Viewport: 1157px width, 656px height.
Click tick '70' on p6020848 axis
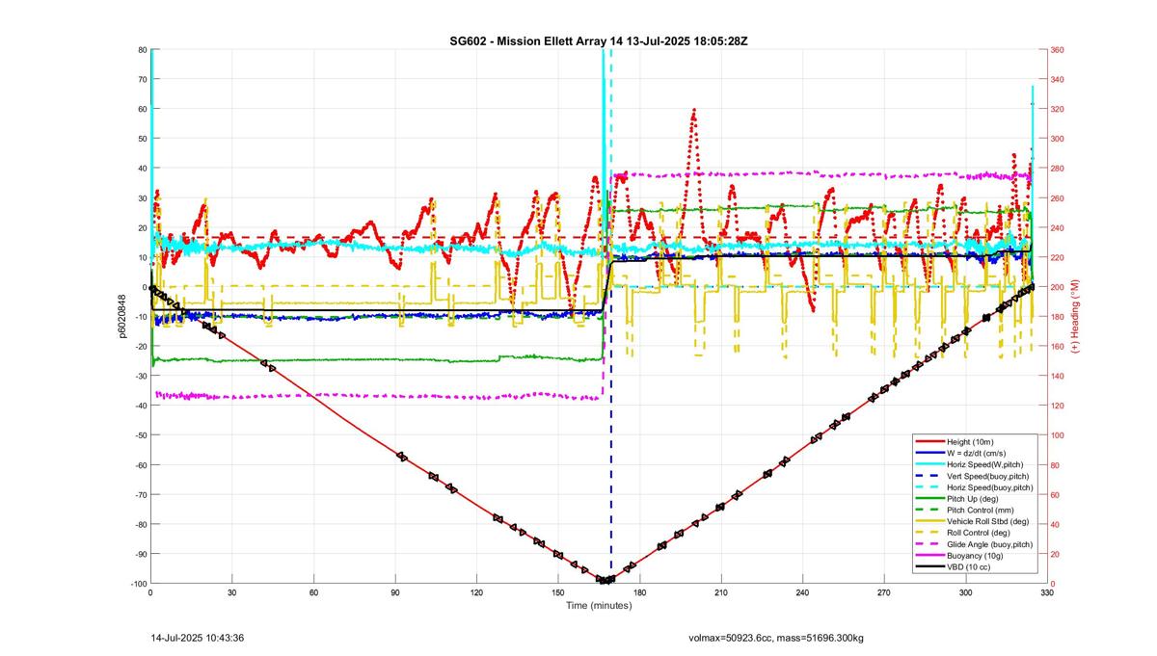pyautogui.click(x=141, y=79)
